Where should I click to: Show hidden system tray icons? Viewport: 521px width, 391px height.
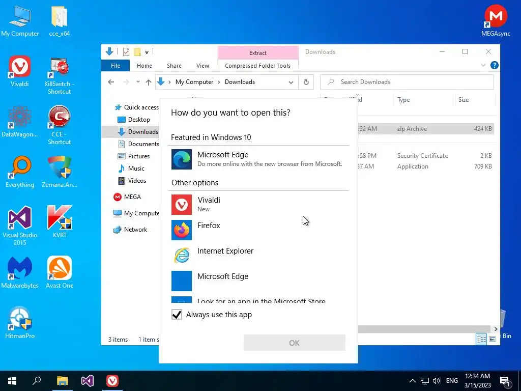[x=412, y=381]
